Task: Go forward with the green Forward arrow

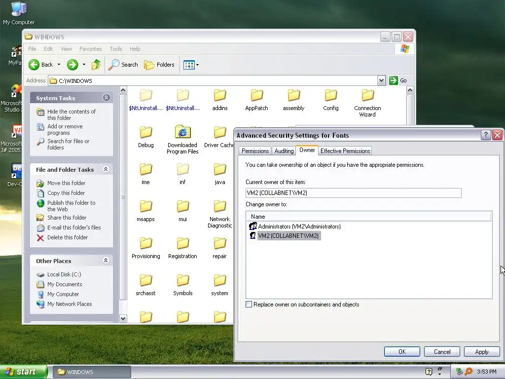Action: click(72, 65)
